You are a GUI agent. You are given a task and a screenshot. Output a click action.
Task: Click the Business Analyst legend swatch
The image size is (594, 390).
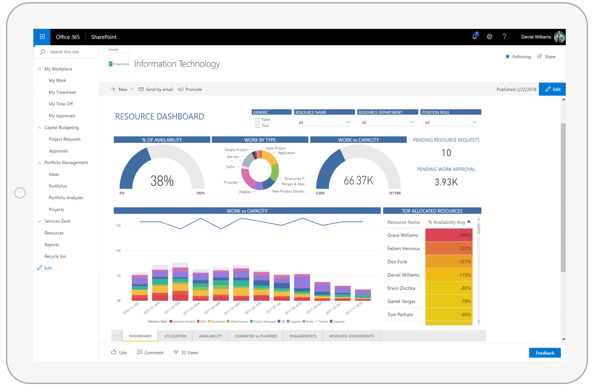click(171, 321)
